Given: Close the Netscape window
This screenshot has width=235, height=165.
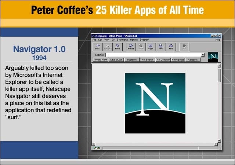Looking at the screenshot, I should click(219, 36).
